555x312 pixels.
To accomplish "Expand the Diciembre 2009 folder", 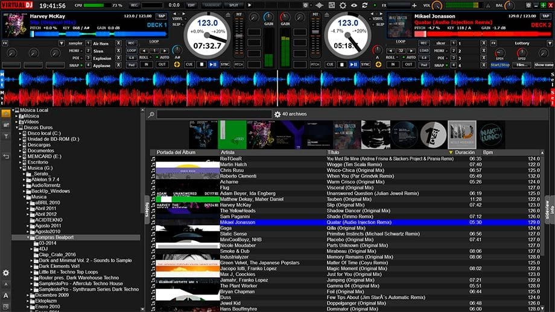I will coord(28,295).
